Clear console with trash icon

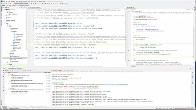(193, 83)
